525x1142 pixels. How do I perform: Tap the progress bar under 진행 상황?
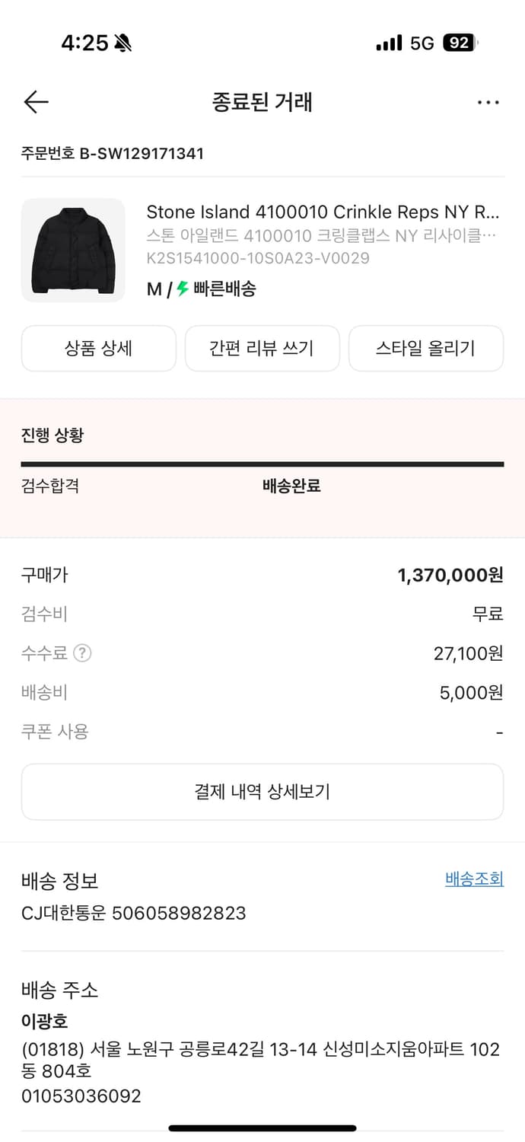tap(262, 462)
